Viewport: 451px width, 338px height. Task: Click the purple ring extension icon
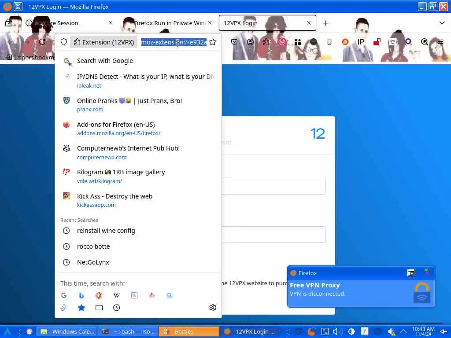[408, 42]
